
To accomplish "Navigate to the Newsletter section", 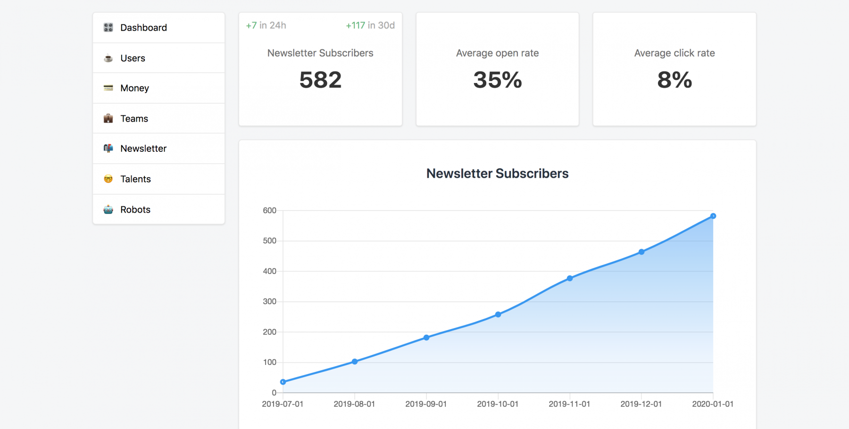I will point(143,148).
